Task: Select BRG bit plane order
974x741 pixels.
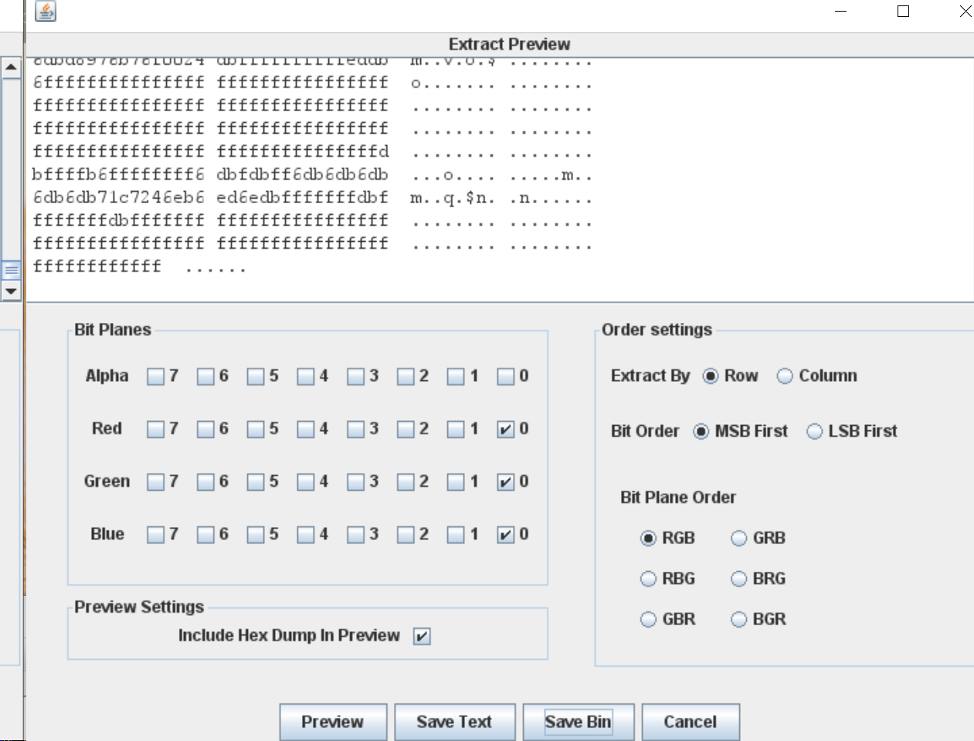Action: click(x=739, y=579)
